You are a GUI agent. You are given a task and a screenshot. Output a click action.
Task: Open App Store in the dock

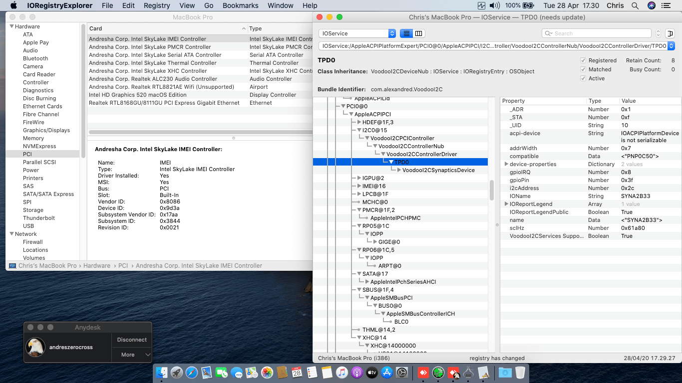pyautogui.click(x=387, y=372)
